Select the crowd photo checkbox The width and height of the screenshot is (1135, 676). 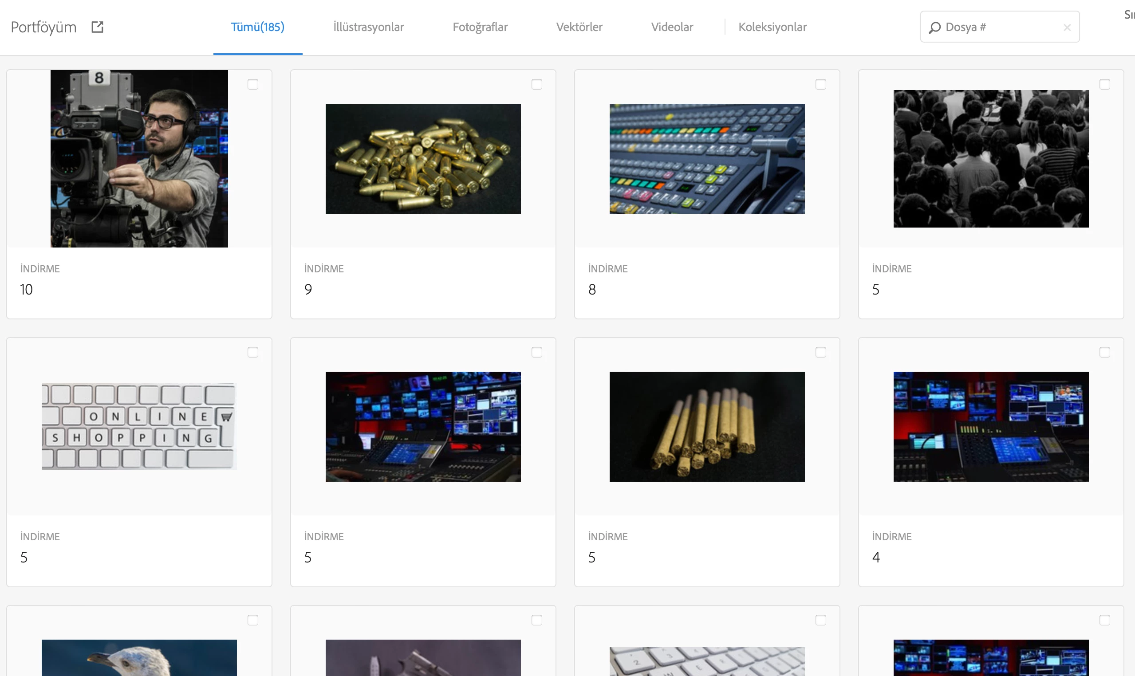(x=1104, y=84)
